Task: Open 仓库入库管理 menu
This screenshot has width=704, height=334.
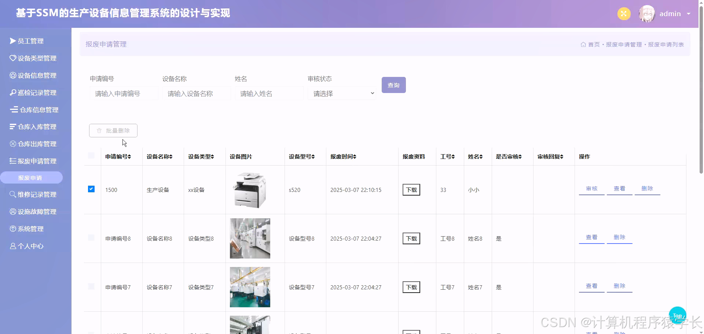Action: tap(37, 127)
